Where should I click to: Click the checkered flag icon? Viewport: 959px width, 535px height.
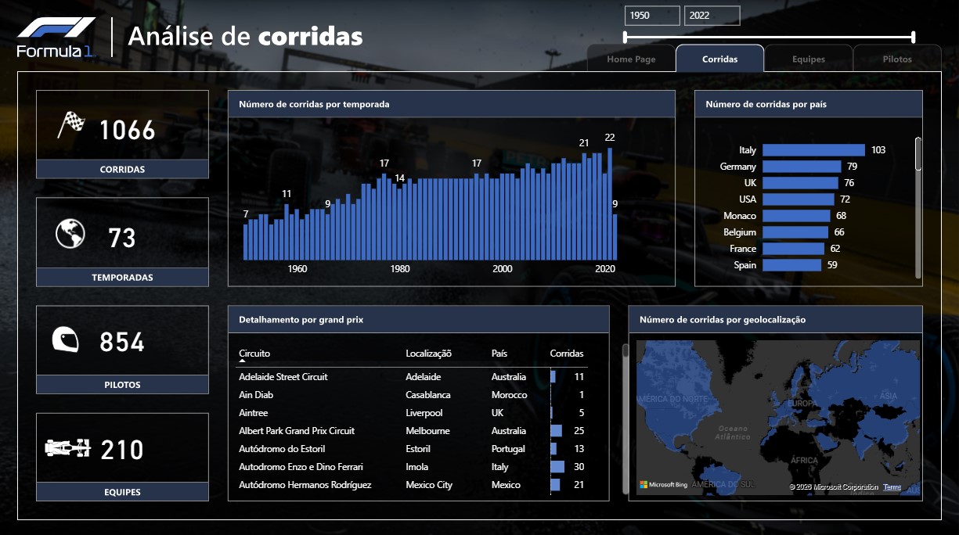71,125
